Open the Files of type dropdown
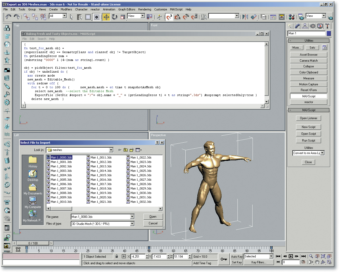Image resolution: width=339 pixels, height=272 pixels. point(132,224)
